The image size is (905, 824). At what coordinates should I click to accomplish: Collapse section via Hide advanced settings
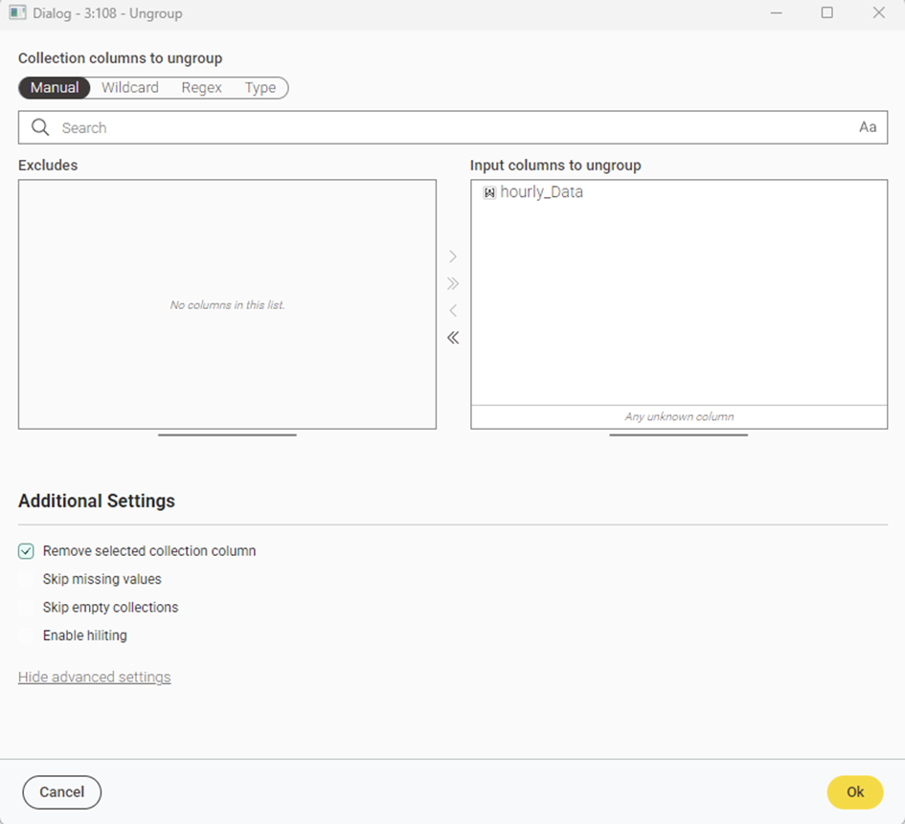coord(94,678)
